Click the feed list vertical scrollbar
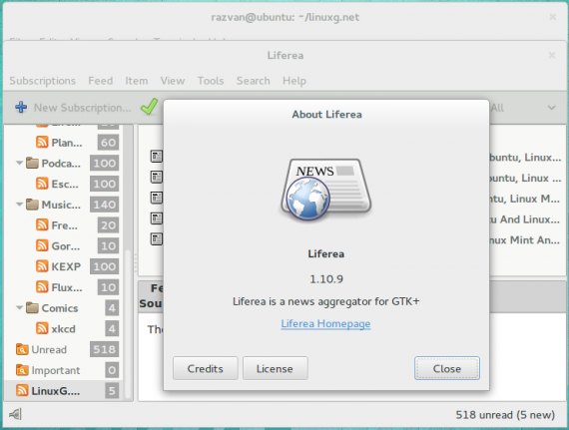Screen dimensions: 569x430 [x=128, y=324]
